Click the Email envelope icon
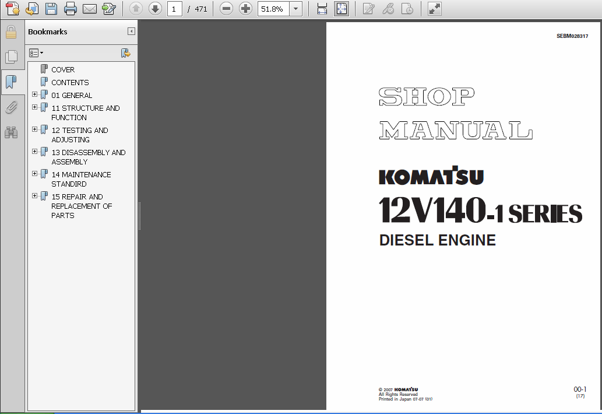 pos(90,9)
